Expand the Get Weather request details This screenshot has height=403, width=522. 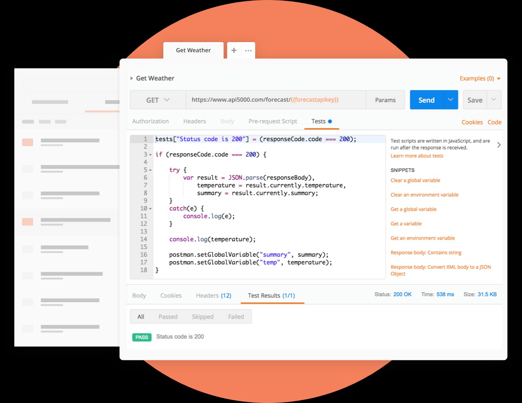[x=132, y=78]
